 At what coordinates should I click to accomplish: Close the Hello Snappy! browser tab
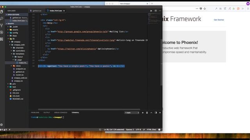click(x=147, y=3)
